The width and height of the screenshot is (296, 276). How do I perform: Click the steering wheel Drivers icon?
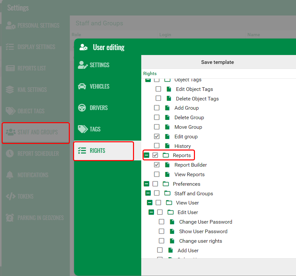tap(82, 108)
